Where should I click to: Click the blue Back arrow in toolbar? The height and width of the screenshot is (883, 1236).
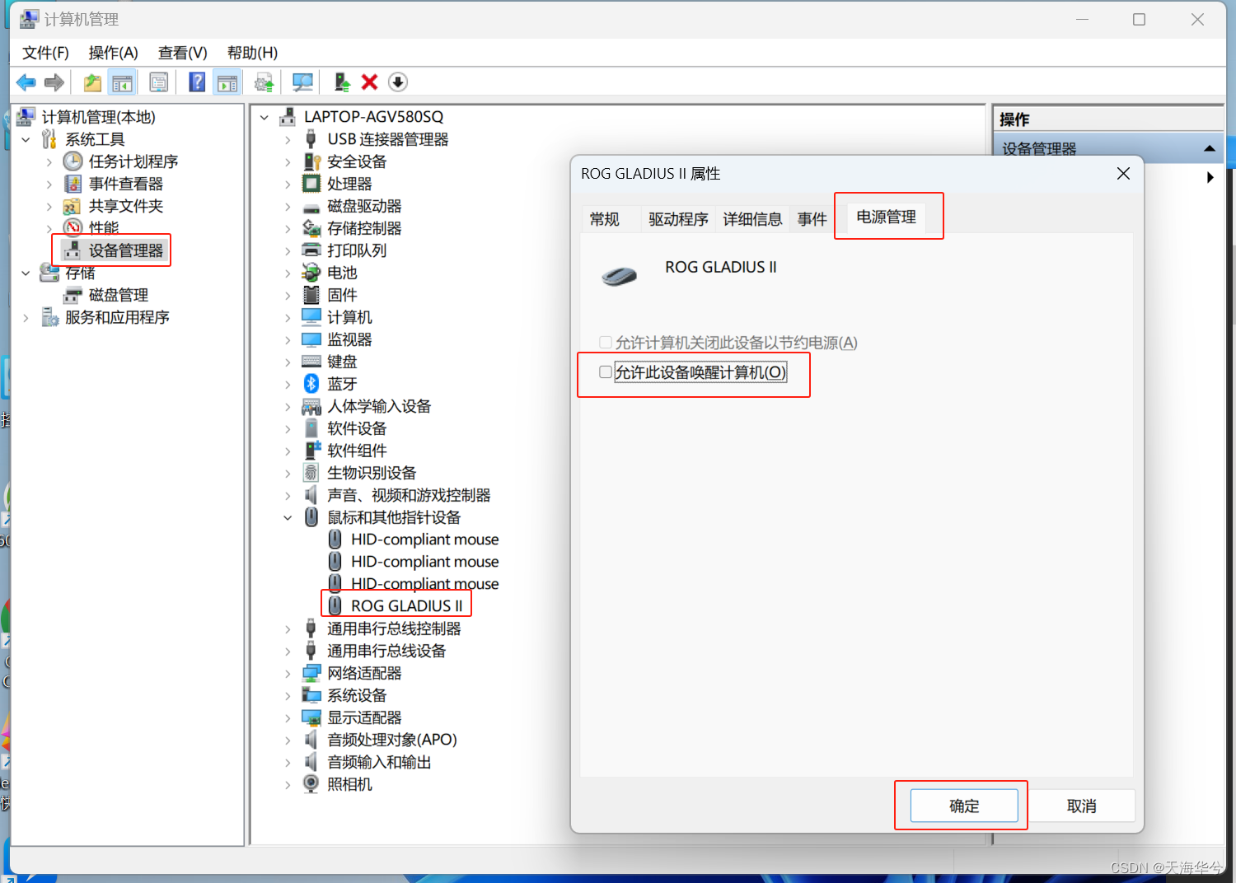26,82
